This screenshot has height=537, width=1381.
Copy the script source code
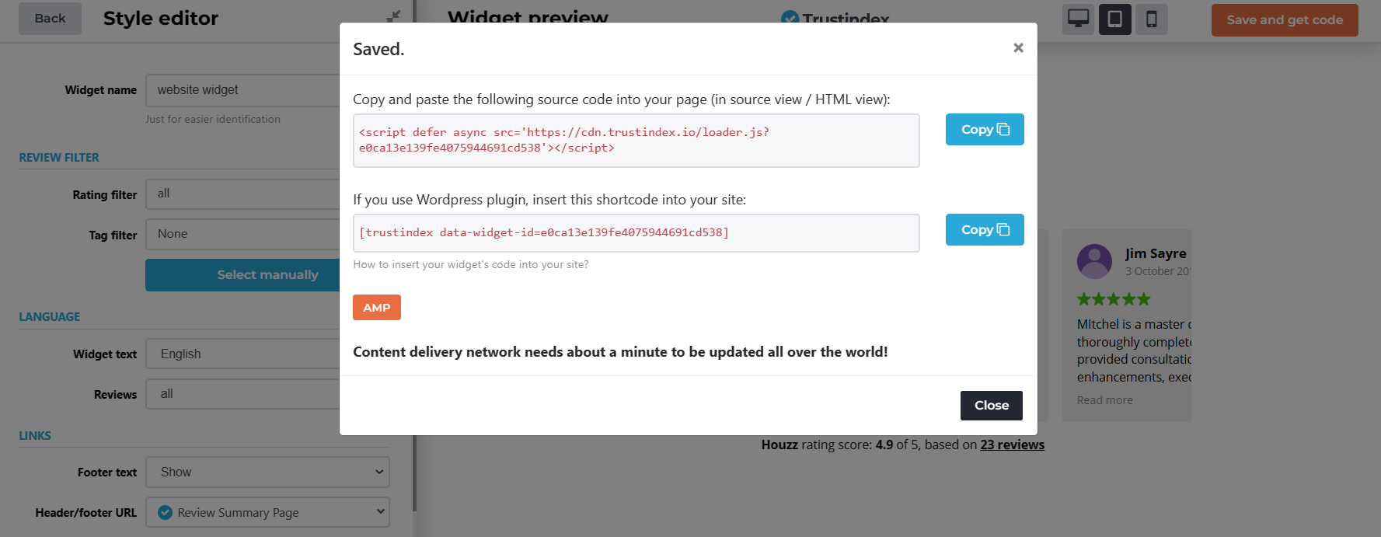985,130
